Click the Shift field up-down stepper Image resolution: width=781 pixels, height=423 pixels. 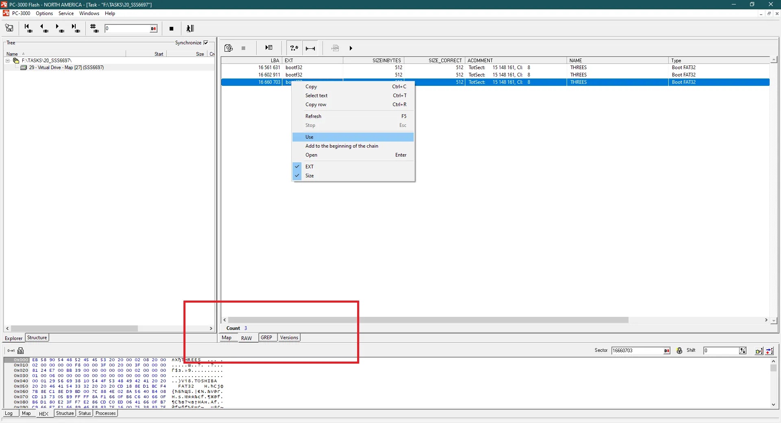743,351
